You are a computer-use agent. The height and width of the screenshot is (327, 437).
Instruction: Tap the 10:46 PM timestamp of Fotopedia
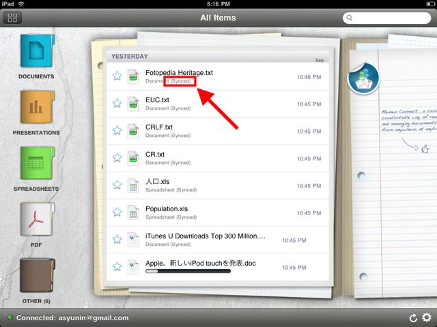pyautogui.click(x=309, y=77)
